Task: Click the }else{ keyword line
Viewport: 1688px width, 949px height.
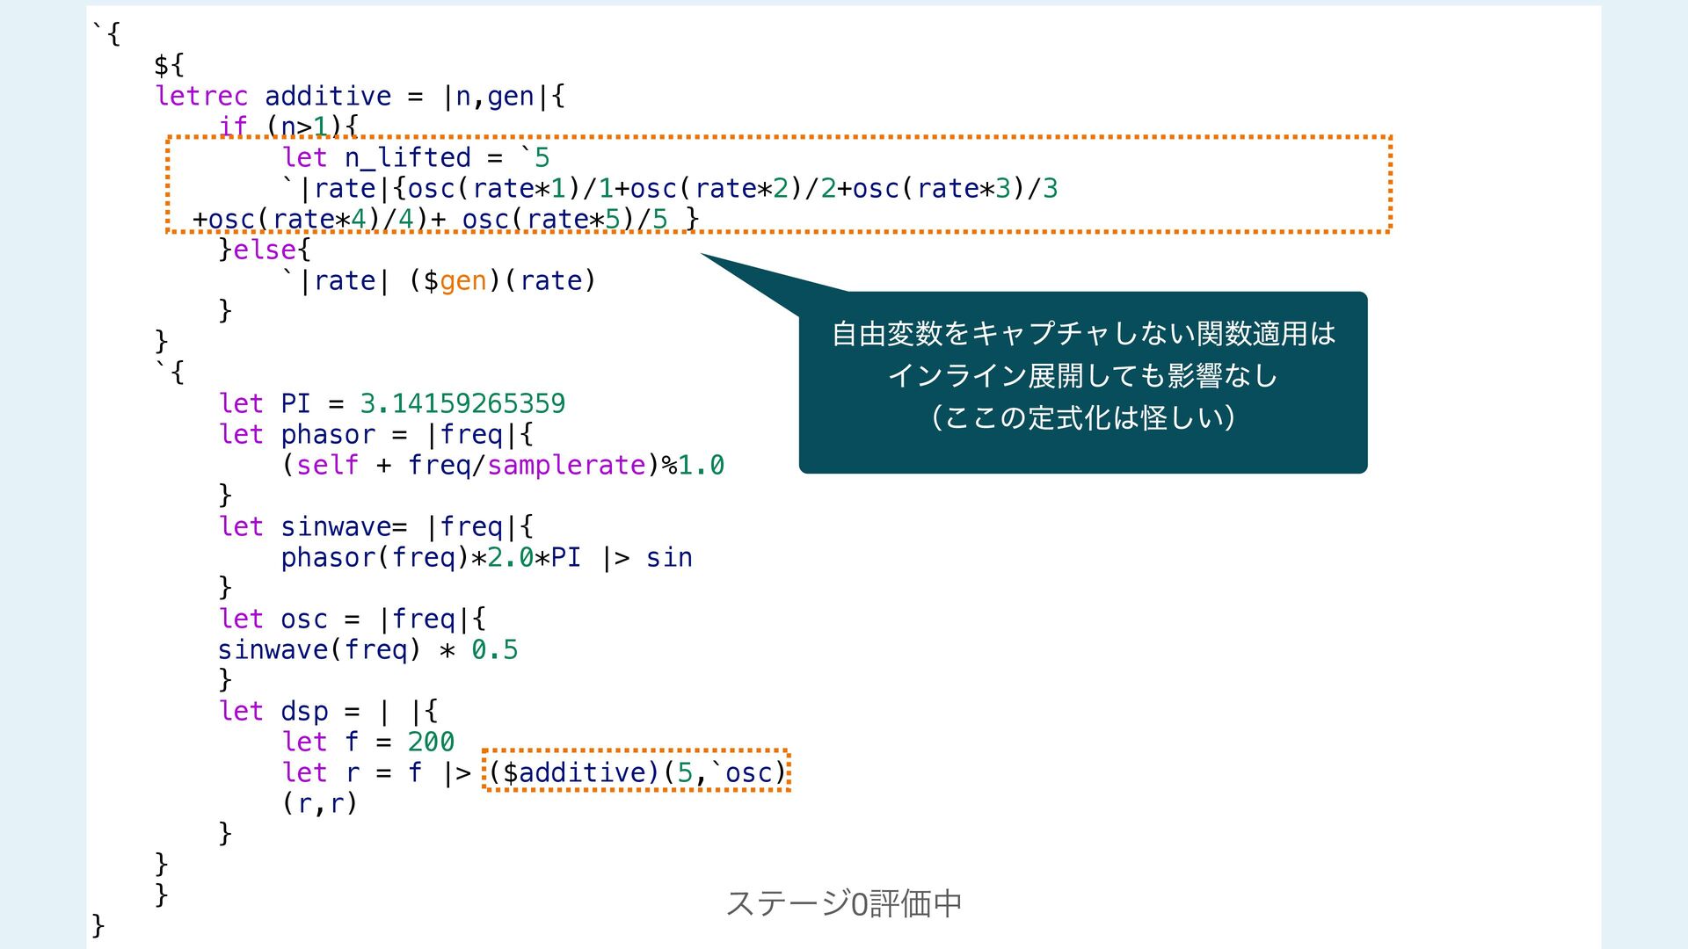Action: tap(265, 250)
